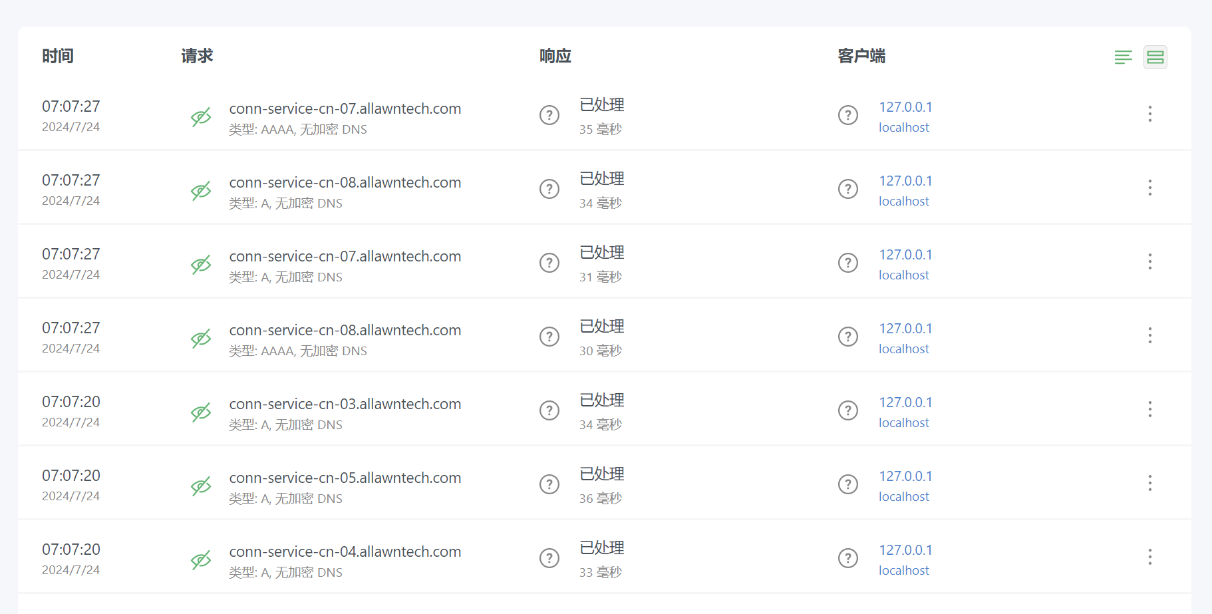Click 请求 column header

tap(197, 56)
